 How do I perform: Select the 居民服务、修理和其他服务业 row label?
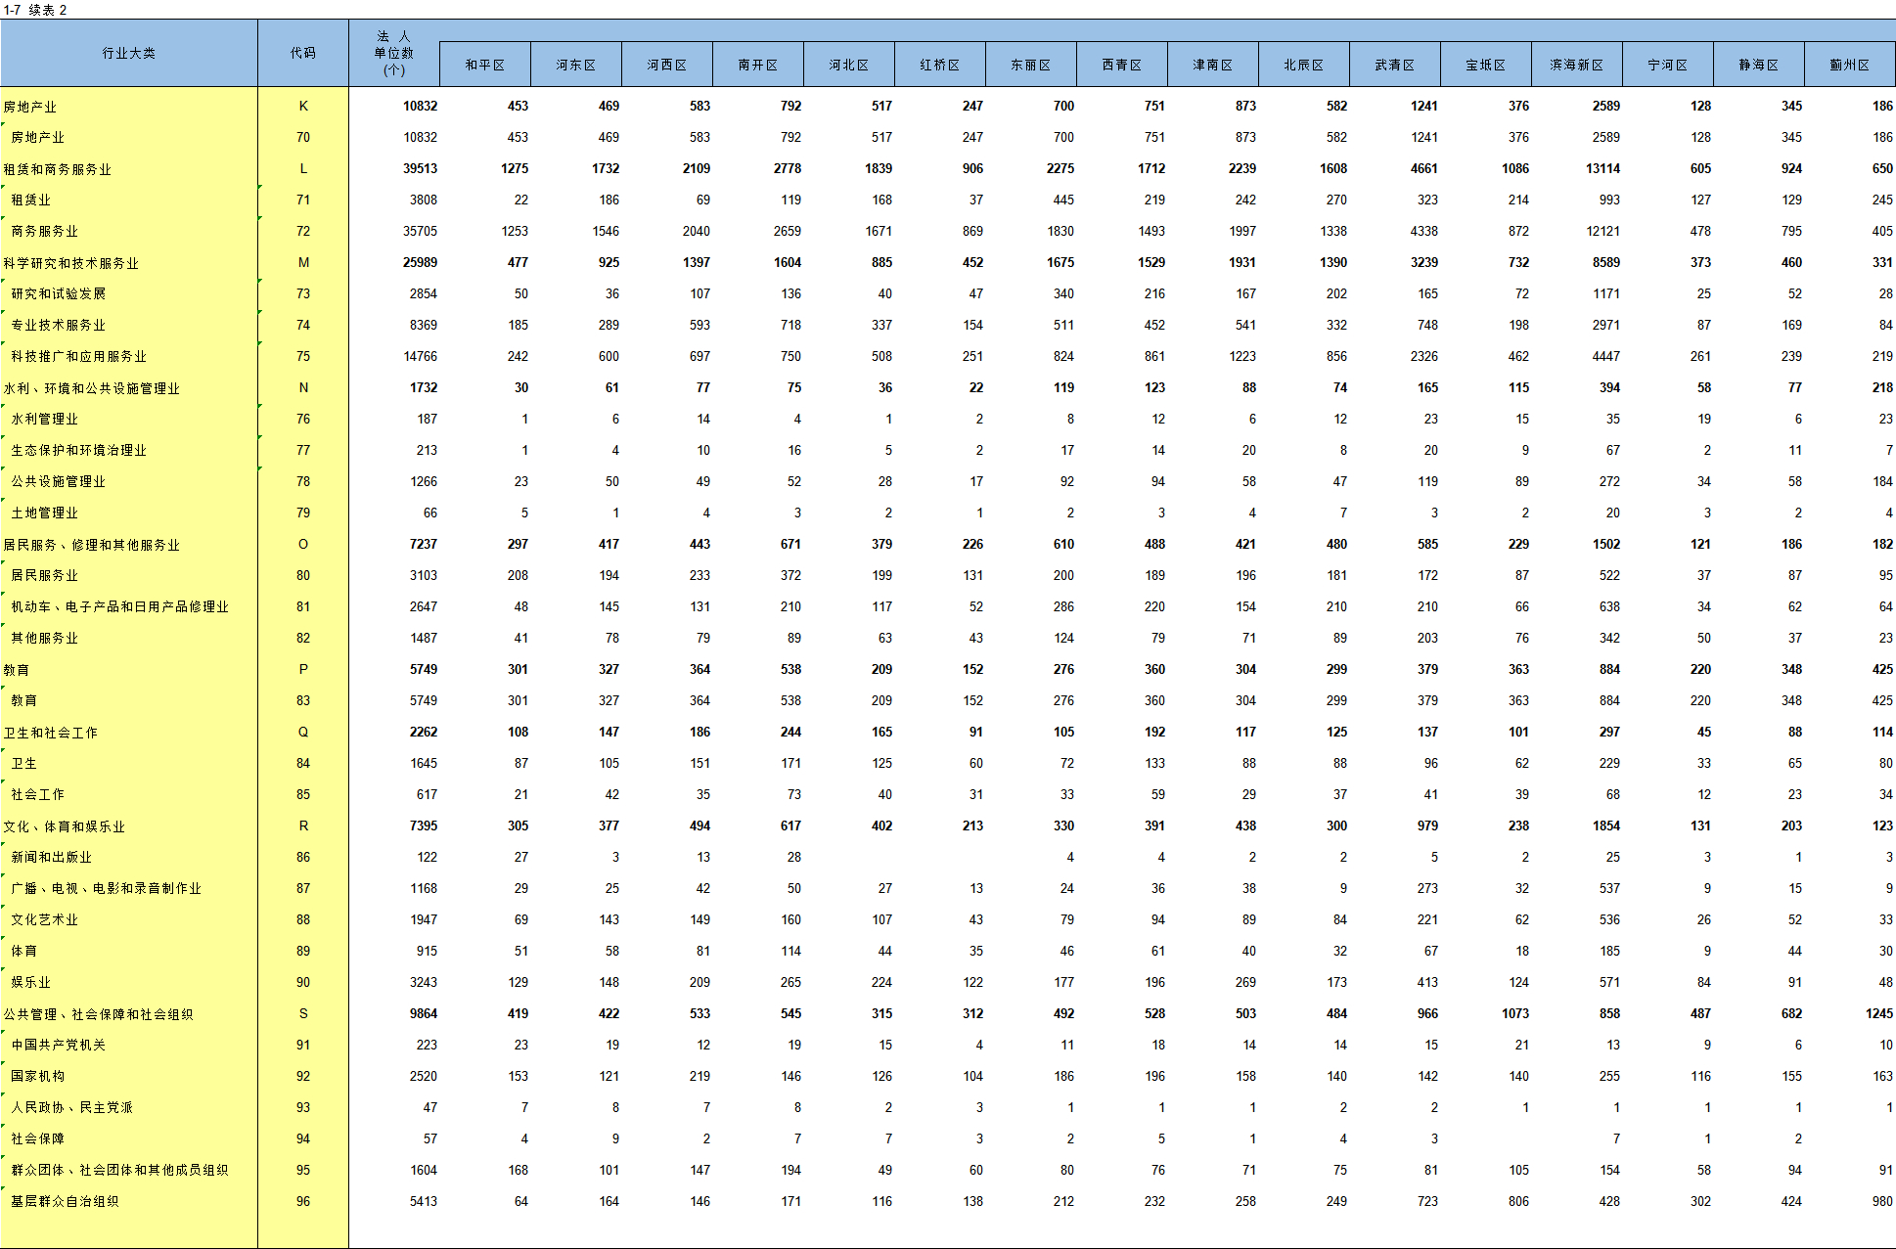point(91,544)
